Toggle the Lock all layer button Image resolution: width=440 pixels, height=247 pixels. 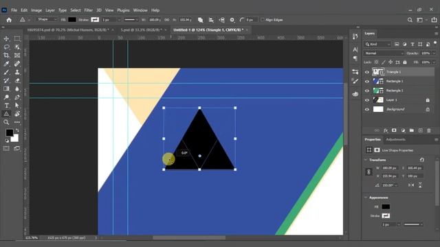[x=405, y=62]
